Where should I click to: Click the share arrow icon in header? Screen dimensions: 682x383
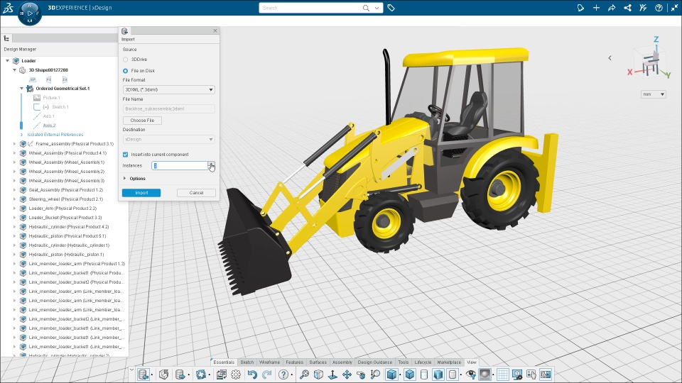[x=612, y=8]
